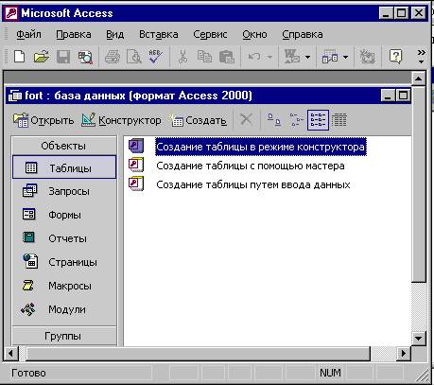The image size is (434, 385).
Task: Open the Сервис menu
Action: 210,34
